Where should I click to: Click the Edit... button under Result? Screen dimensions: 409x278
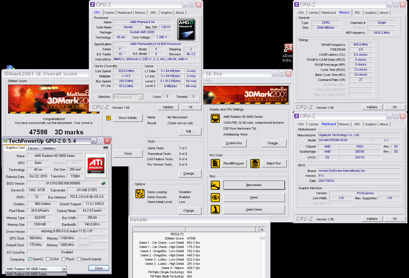[190, 131]
